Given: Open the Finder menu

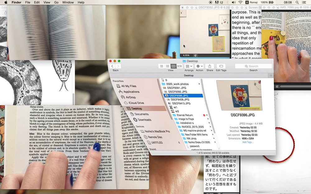Looking at the screenshot, I should [x=16, y=2].
